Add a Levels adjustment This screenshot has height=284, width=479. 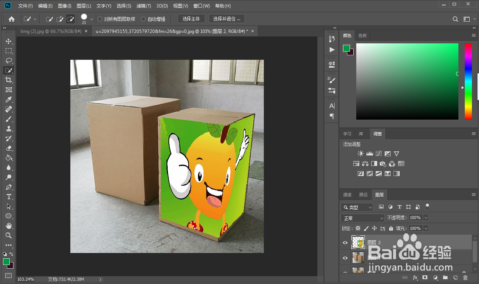(x=370, y=154)
